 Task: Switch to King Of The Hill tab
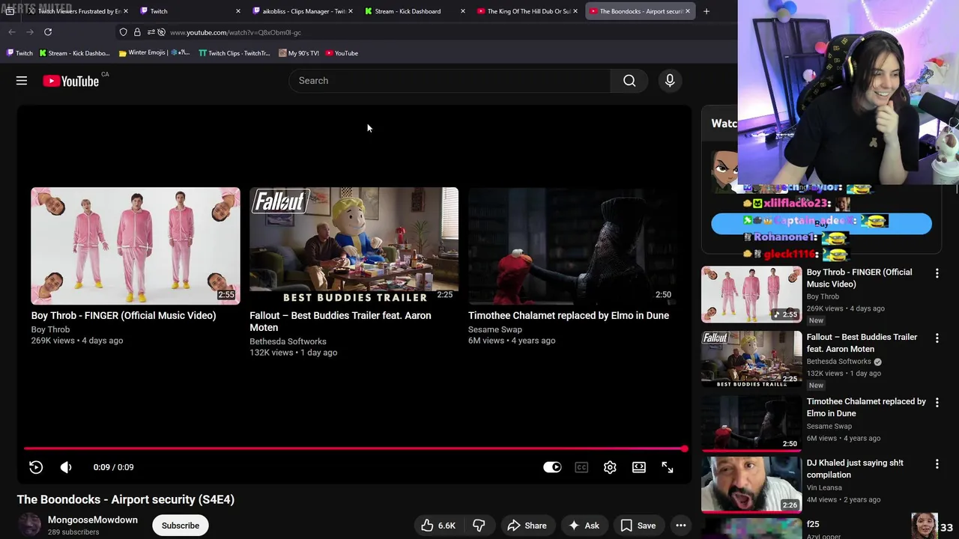point(527,11)
